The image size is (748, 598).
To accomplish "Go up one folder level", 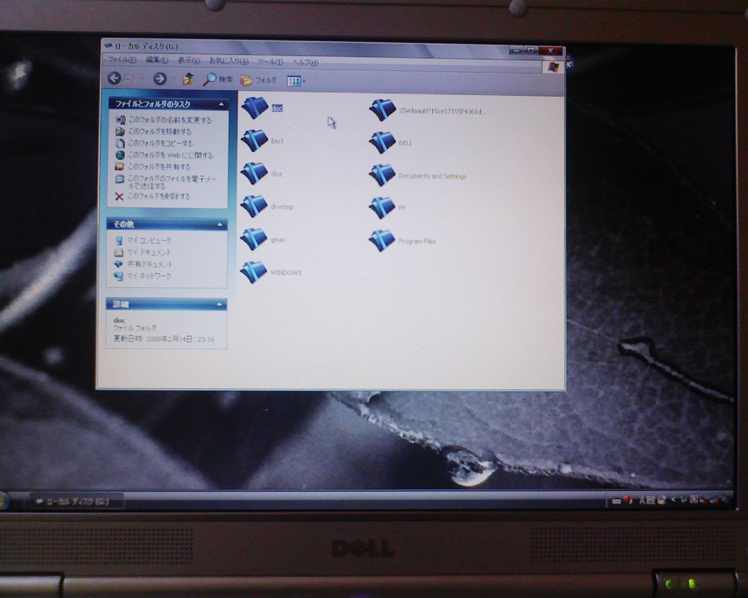I will pyautogui.click(x=188, y=79).
